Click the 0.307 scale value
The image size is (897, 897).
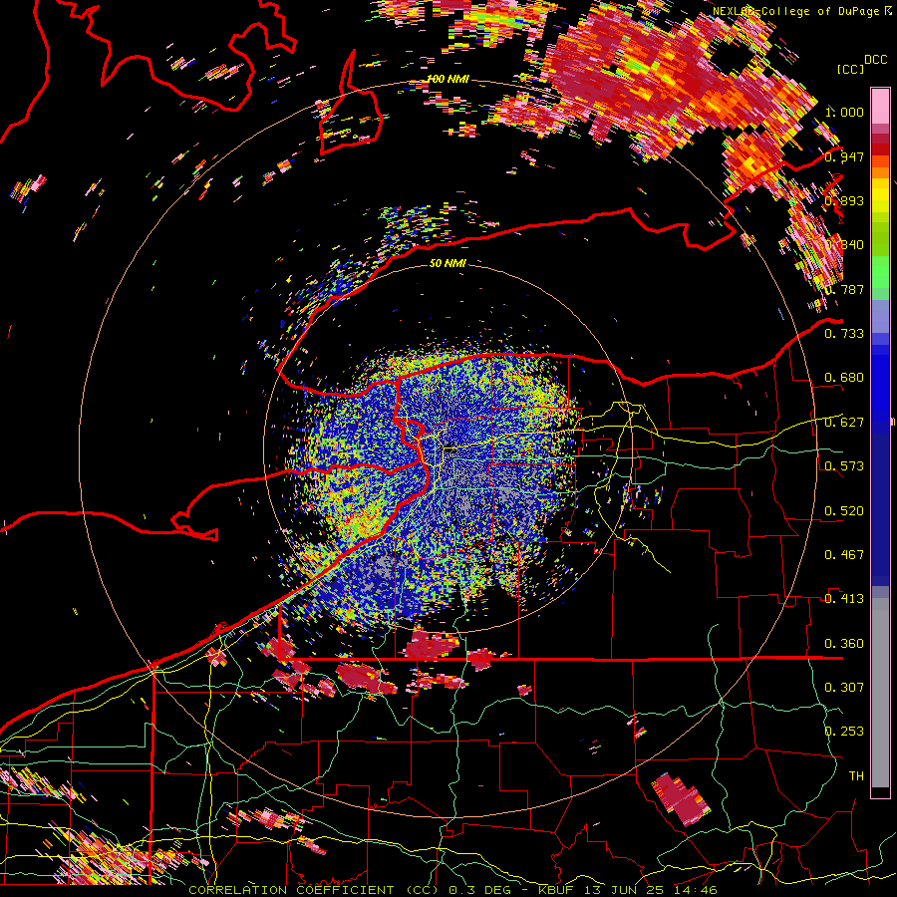pyautogui.click(x=844, y=688)
